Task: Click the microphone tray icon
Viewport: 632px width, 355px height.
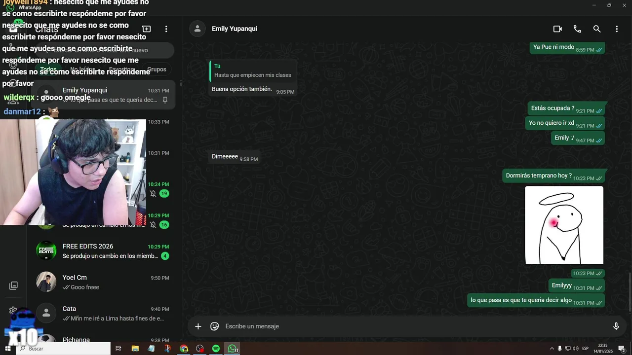Action: pos(560,349)
